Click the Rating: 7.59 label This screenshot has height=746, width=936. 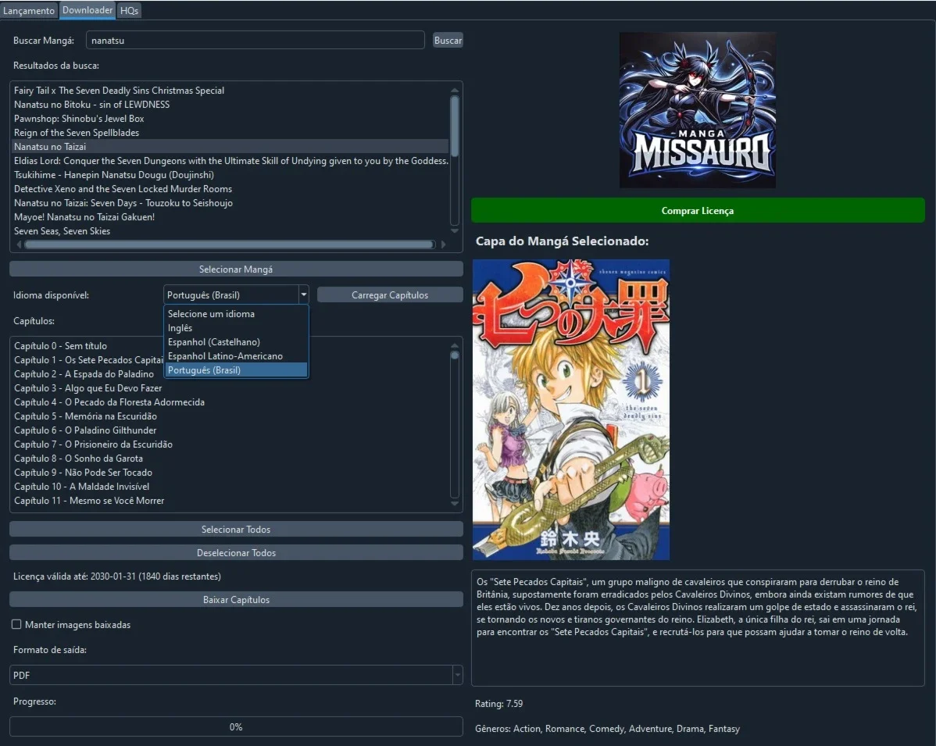click(x=498, y=704)
